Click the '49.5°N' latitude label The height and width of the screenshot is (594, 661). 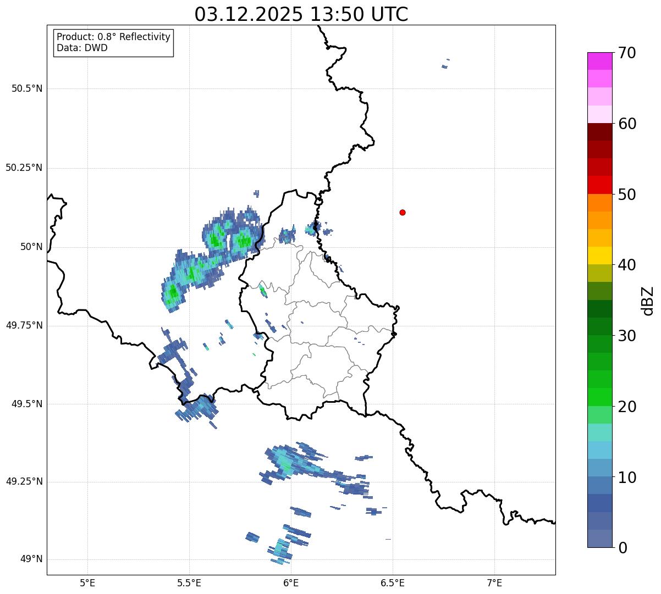(27, 404)
